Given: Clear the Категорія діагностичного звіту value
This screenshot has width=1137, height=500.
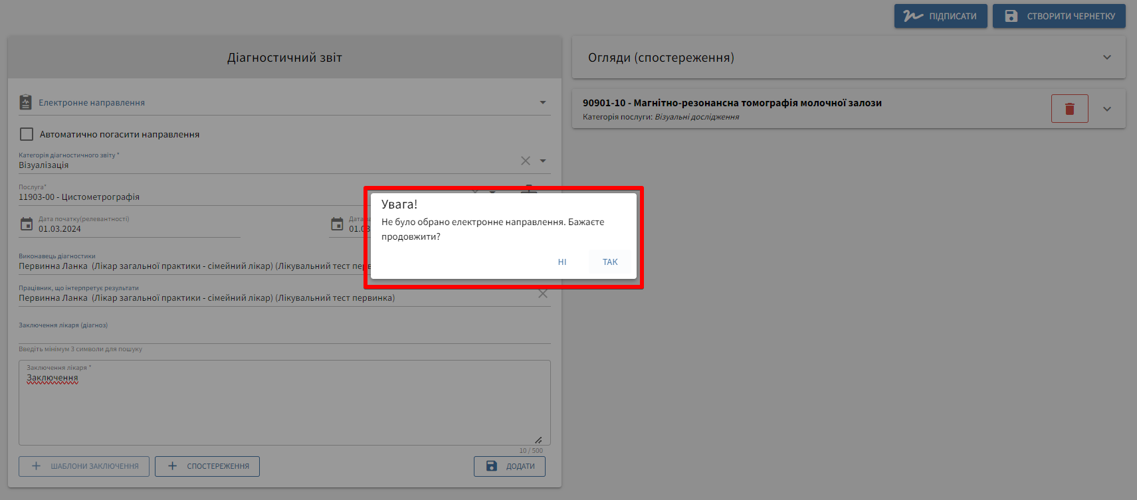Looking at the screenshot, I should [x=525, y=161].
